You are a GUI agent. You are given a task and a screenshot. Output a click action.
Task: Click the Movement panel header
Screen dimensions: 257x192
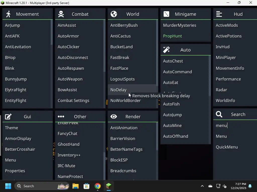(28, 14)
